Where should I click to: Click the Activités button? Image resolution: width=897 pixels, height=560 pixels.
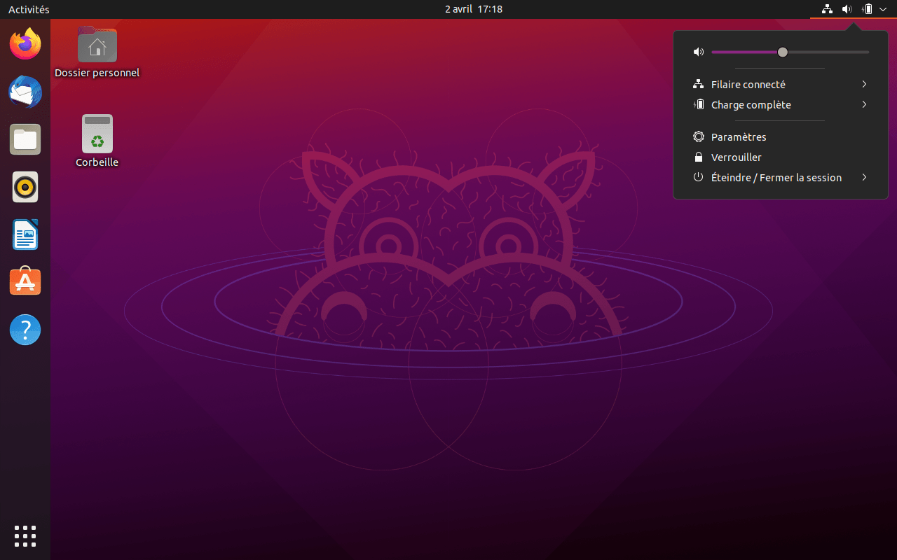(x=29, y=9)
